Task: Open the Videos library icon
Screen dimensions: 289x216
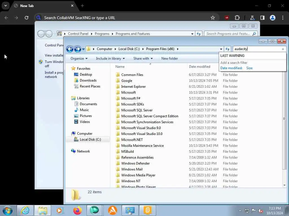Action: (76, 121)
